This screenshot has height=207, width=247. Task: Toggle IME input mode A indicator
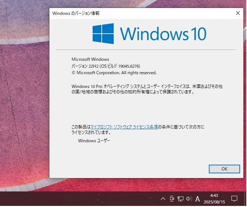pyautogui.click(x=198, y=199)
